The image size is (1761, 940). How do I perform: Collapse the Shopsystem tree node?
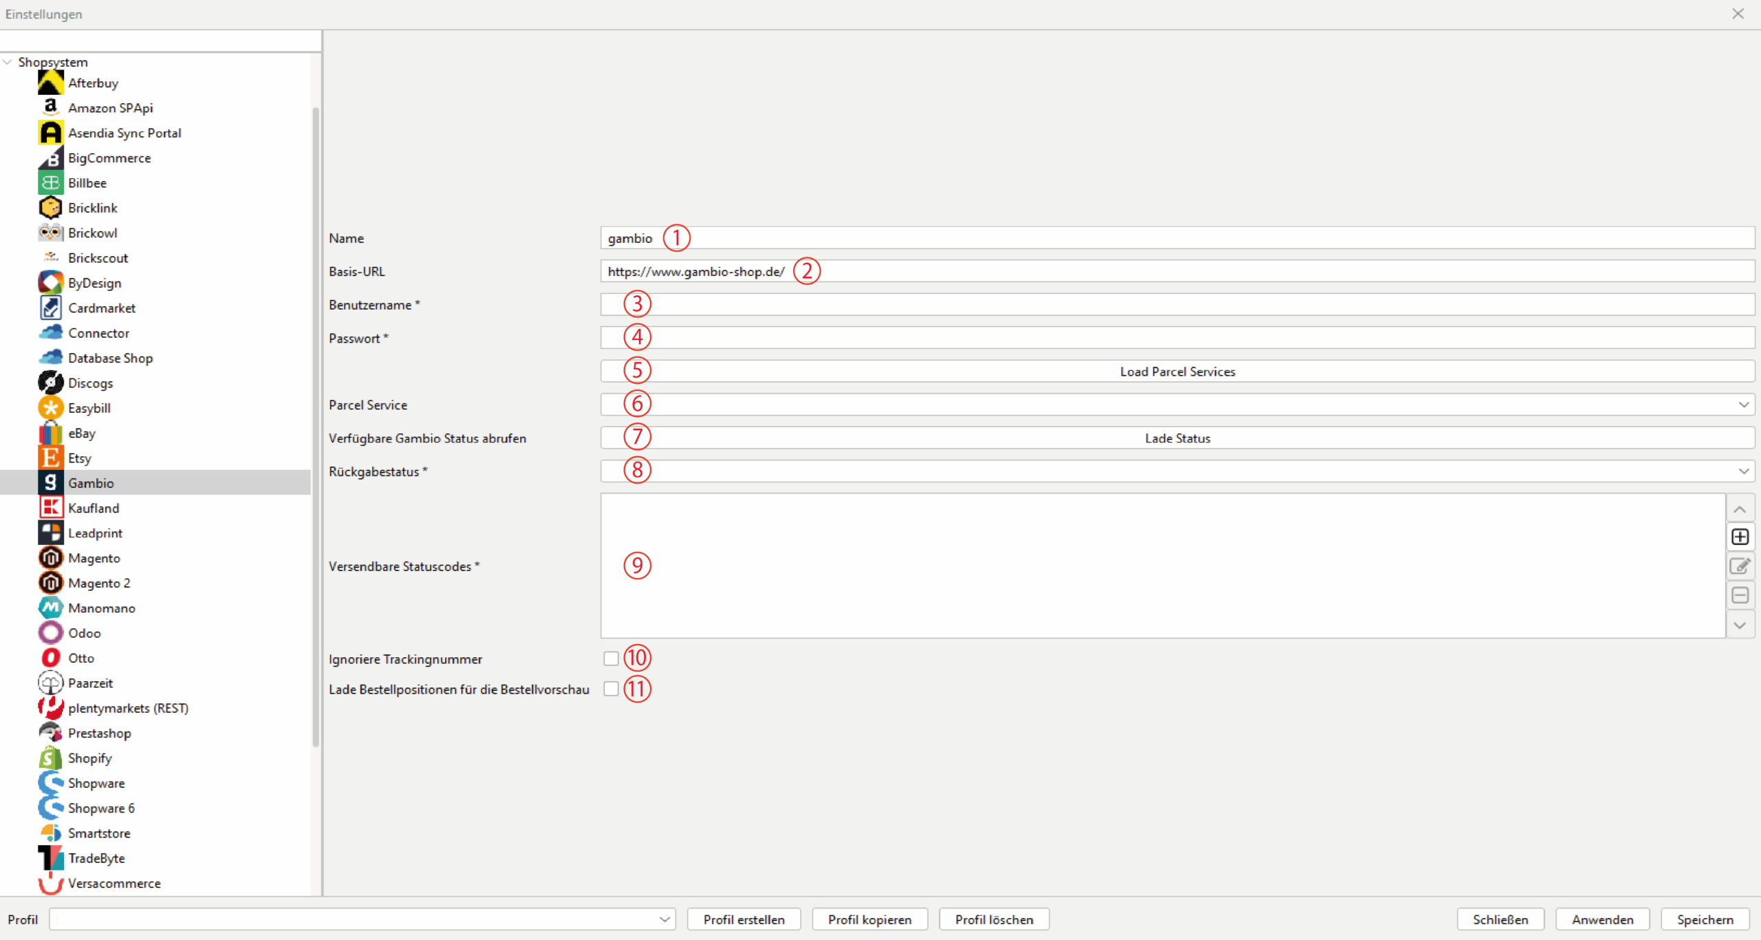tap(8, 62)
